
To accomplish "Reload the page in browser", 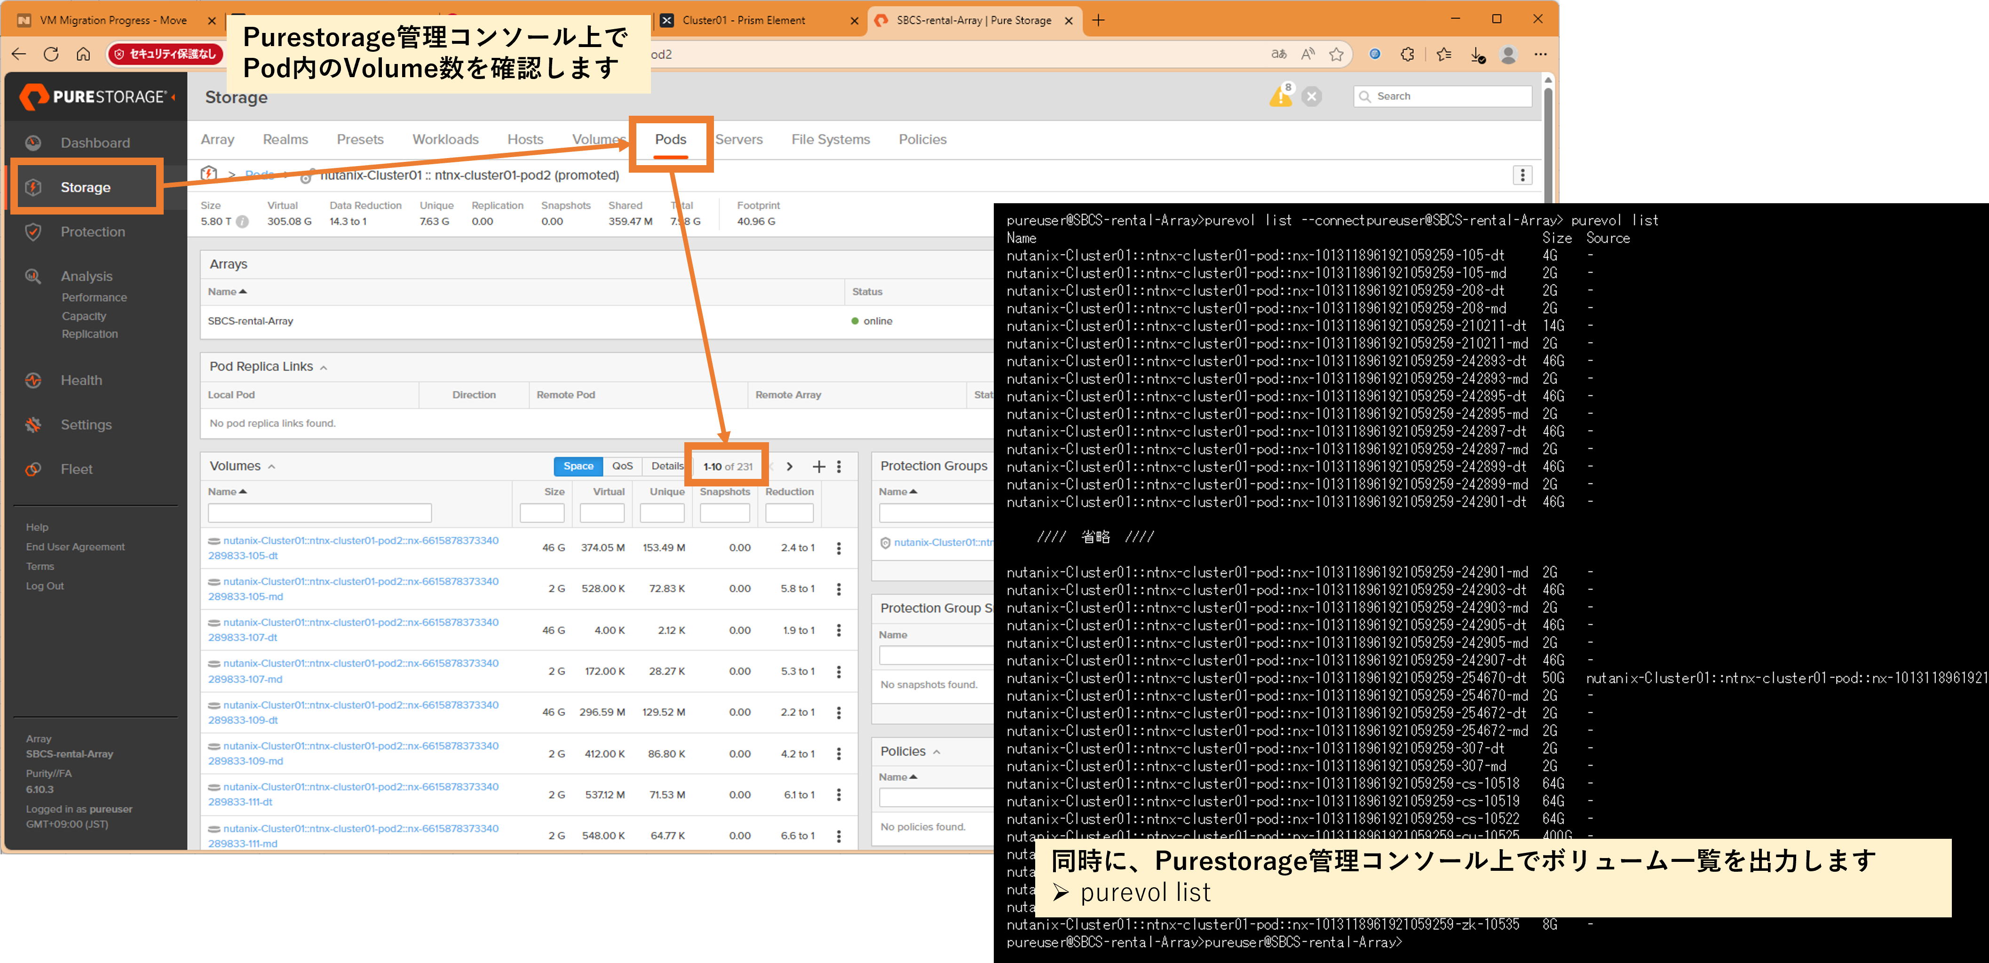I will point(51,54).
